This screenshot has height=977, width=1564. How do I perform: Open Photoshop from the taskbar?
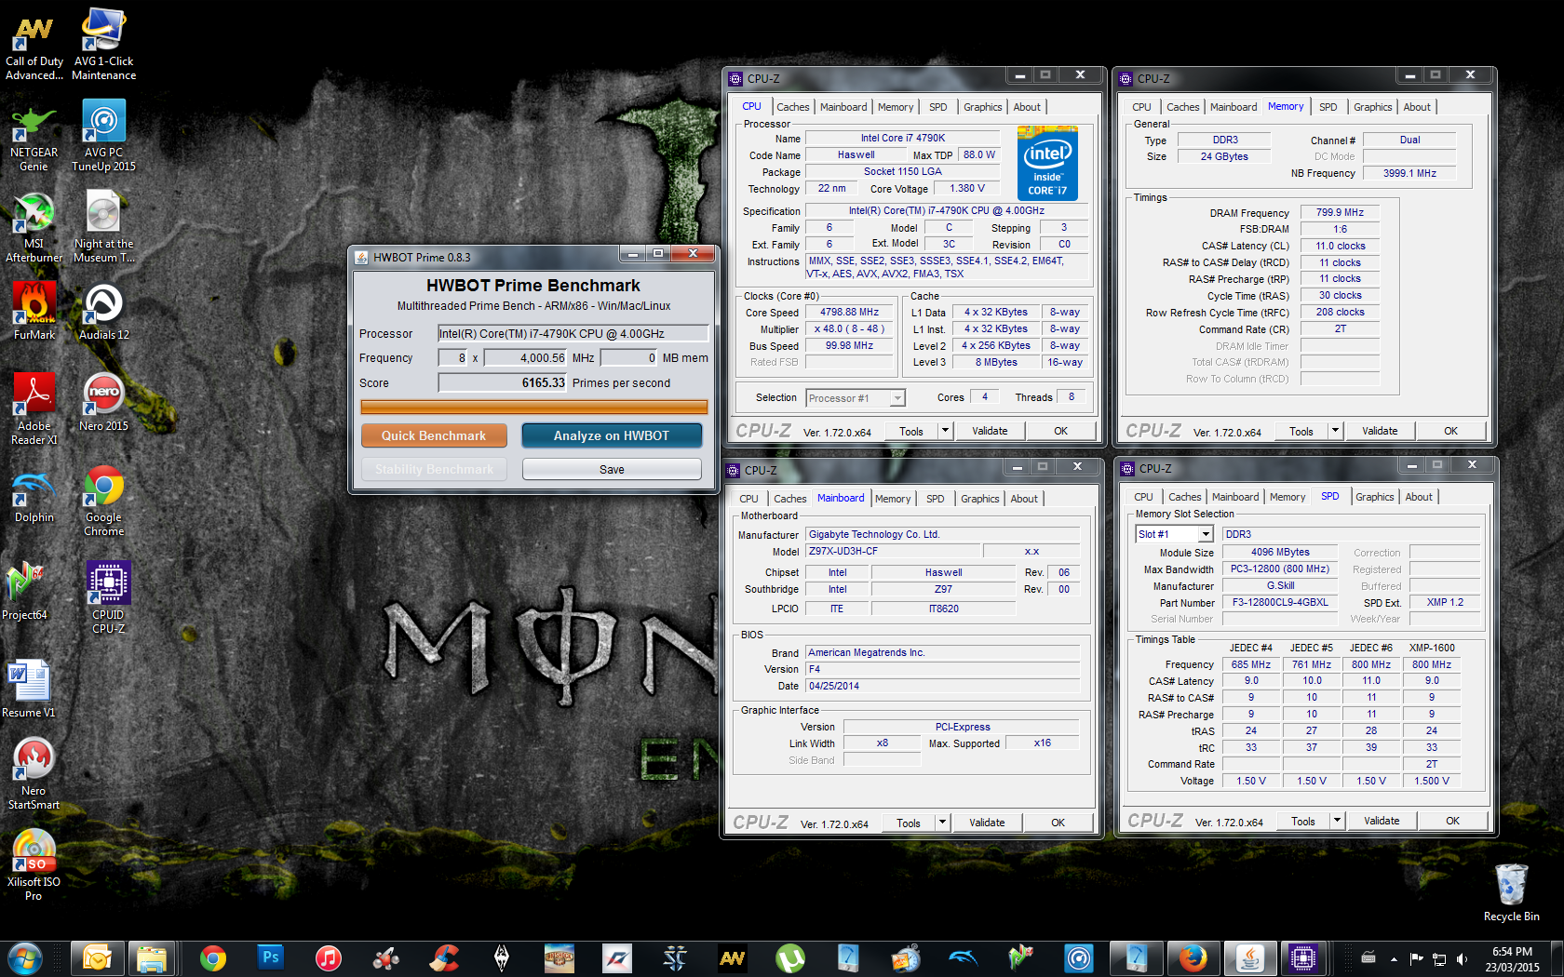(x=270, y=957)
